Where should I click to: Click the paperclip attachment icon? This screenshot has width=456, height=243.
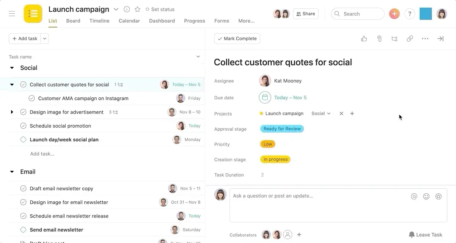379,39
